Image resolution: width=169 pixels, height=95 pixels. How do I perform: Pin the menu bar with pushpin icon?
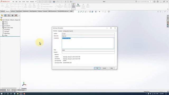[36, 2]
